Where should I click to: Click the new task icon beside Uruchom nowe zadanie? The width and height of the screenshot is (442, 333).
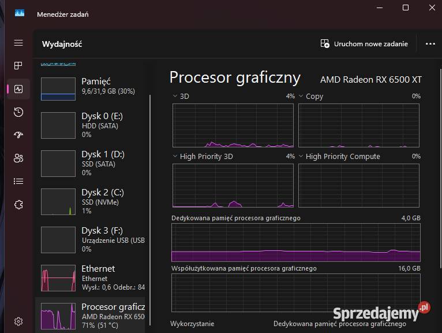(325, 43)
